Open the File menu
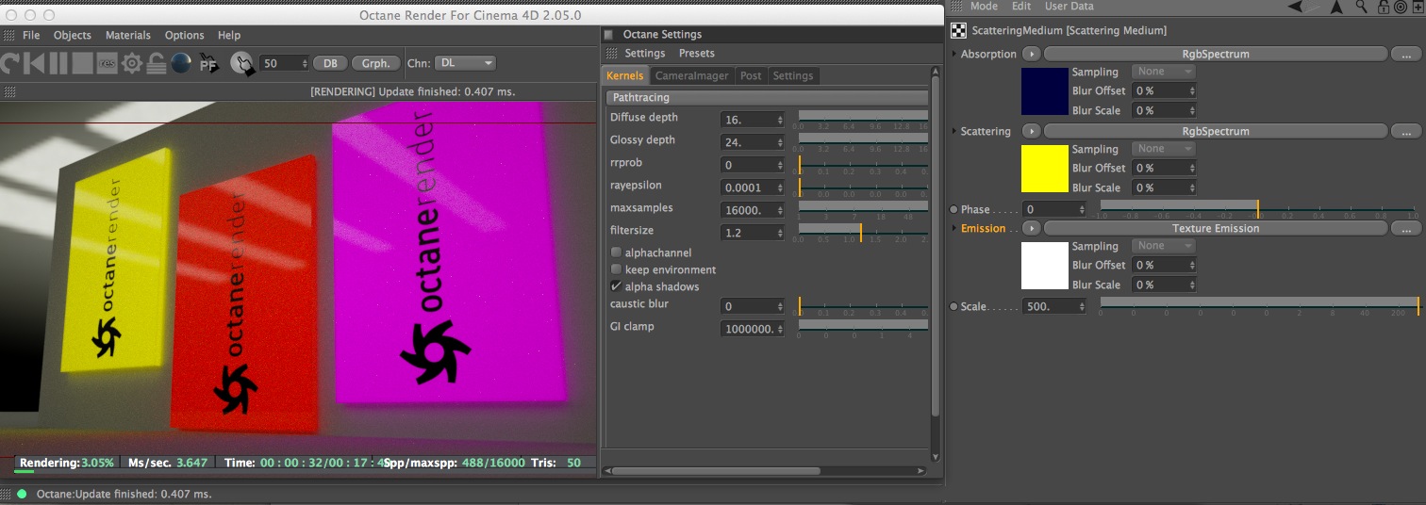1426x505 pixels. pos(31,35)
